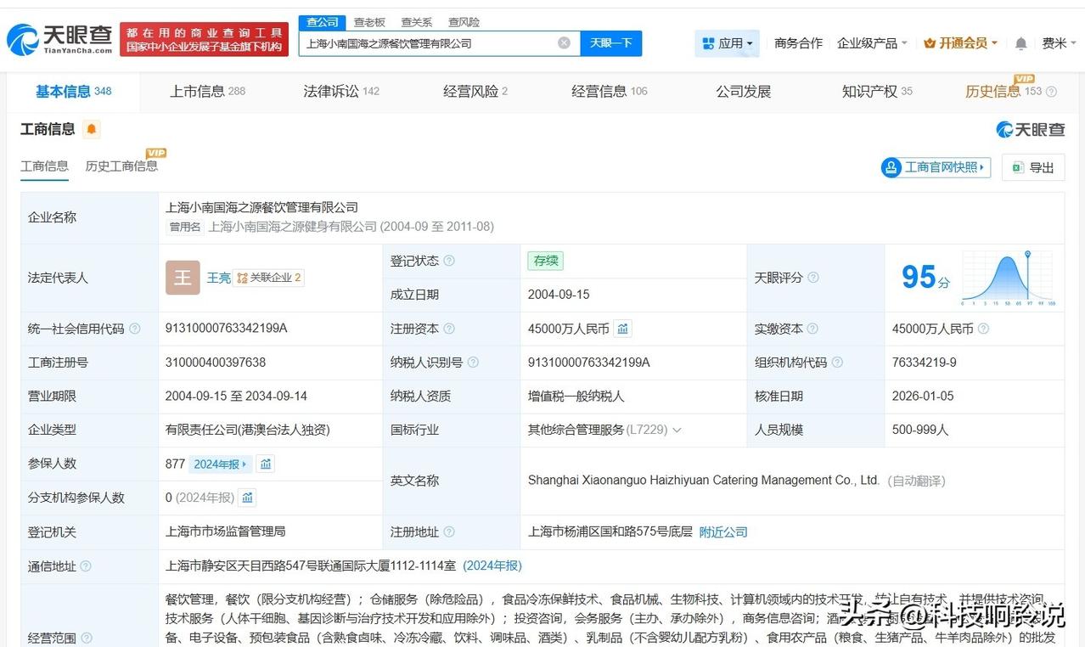Click the alert bell beside 工商信息 heading
The width and height of the screenshot is (1085, 647).
(x=92, y=129)
